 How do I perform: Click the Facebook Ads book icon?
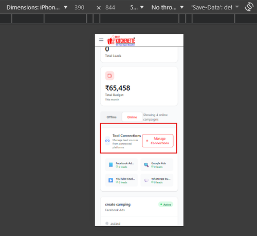click(111, 165)
